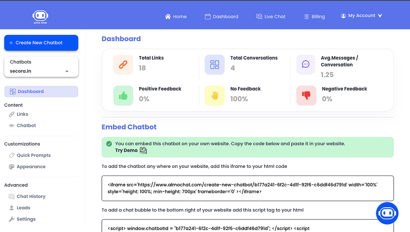Click the Settings wrench icon

click(12, 219)
